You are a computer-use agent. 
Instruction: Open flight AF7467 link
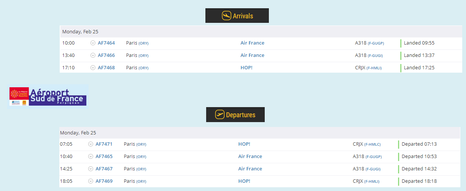(104, 169)
